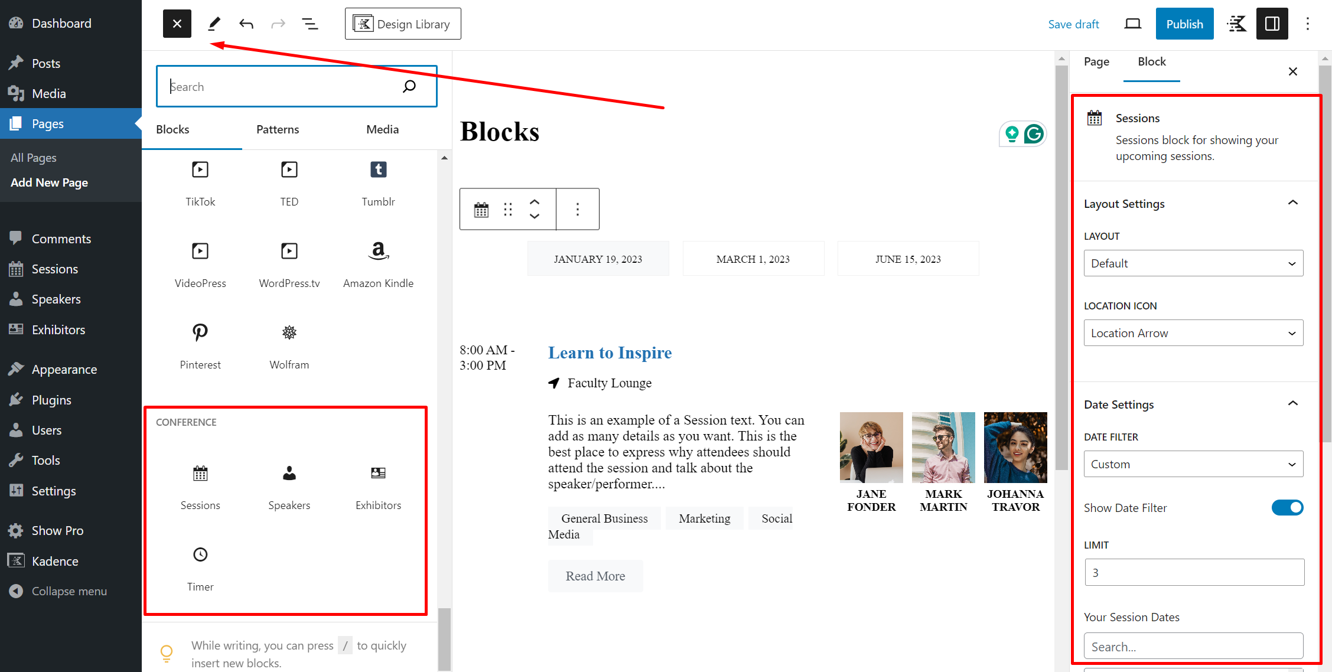This screenshot has width=1332, height=672.
Task: Click Mark Martin's speaker photo
Action: [x=943, y=447]
